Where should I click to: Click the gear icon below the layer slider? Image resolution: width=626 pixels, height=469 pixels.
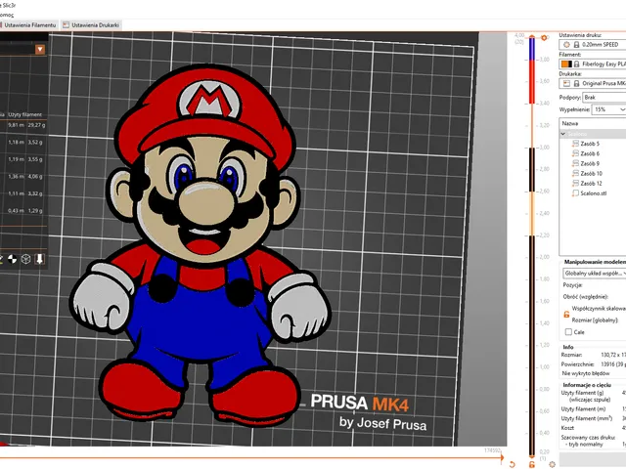pos(552,465)
